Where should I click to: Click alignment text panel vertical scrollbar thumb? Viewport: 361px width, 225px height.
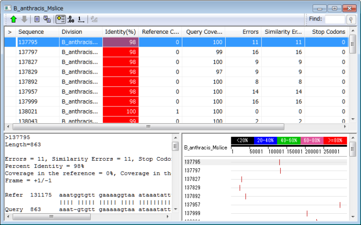point(175,146)
